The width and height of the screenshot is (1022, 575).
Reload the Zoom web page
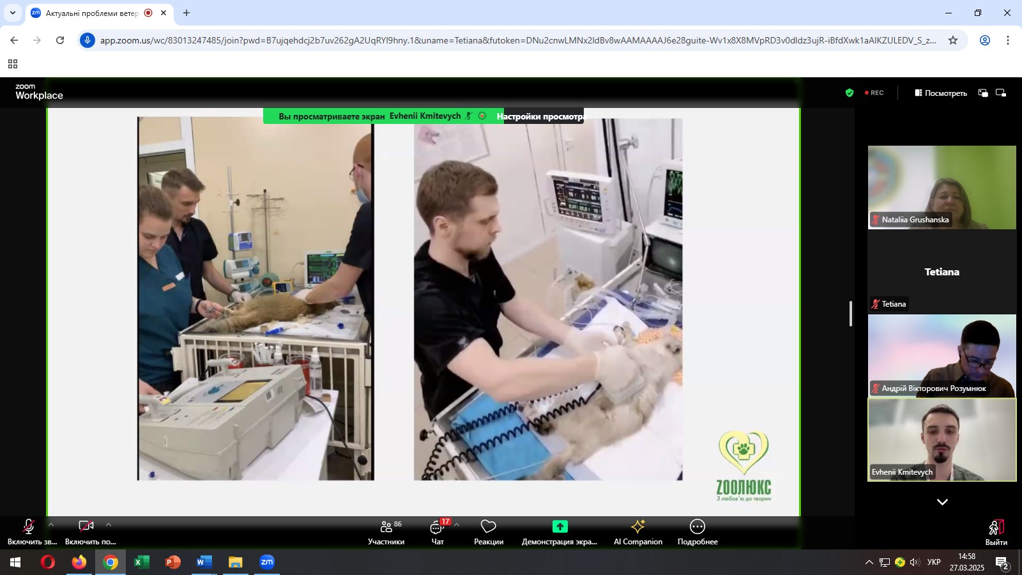60,40
